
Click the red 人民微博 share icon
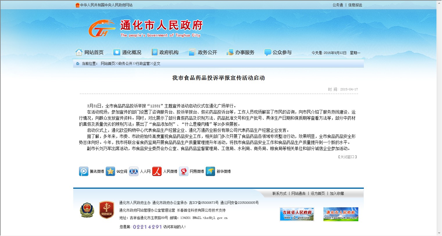[x=157, y=171]
